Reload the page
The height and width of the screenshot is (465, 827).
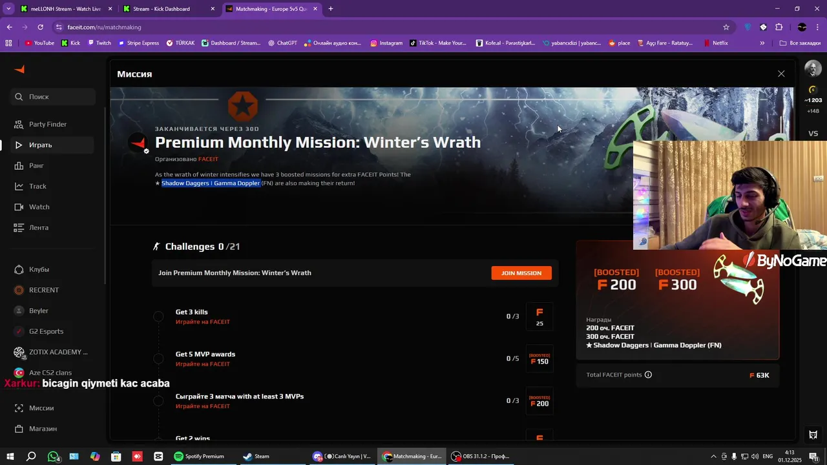[40, 27]
